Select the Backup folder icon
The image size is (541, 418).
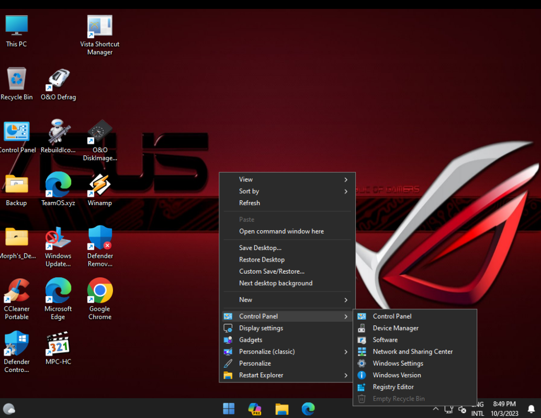16,190
